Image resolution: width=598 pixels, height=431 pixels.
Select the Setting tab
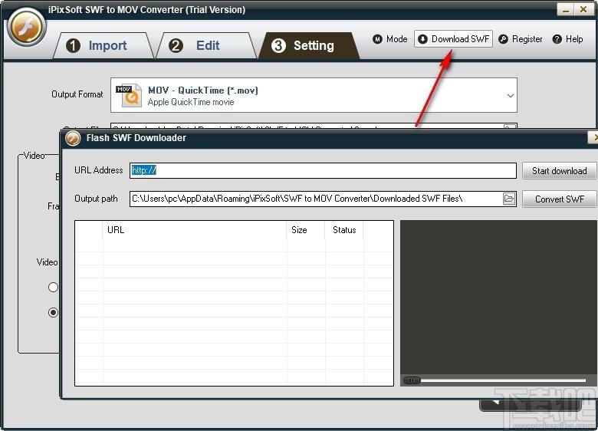[309, 45]
